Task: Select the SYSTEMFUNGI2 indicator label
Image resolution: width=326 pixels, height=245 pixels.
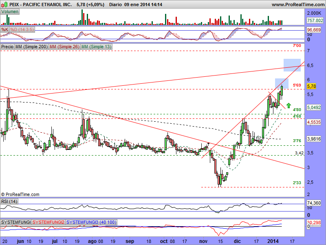Action: (x=48, y=222)
